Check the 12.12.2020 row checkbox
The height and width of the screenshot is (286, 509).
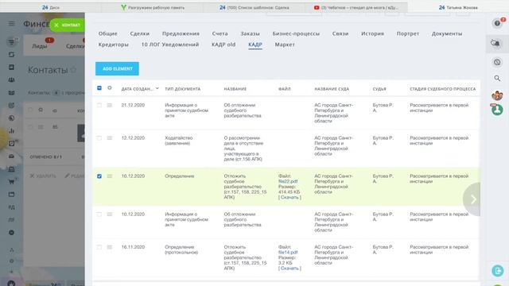click(x=99, y=138)
